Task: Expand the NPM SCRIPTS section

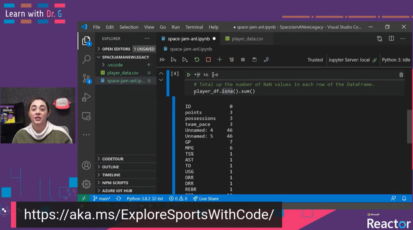Action: coord(115,183)
